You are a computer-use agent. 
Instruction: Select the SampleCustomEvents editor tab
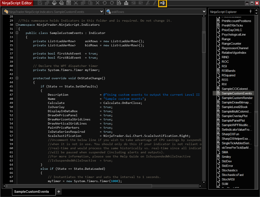tap(31, 192)
